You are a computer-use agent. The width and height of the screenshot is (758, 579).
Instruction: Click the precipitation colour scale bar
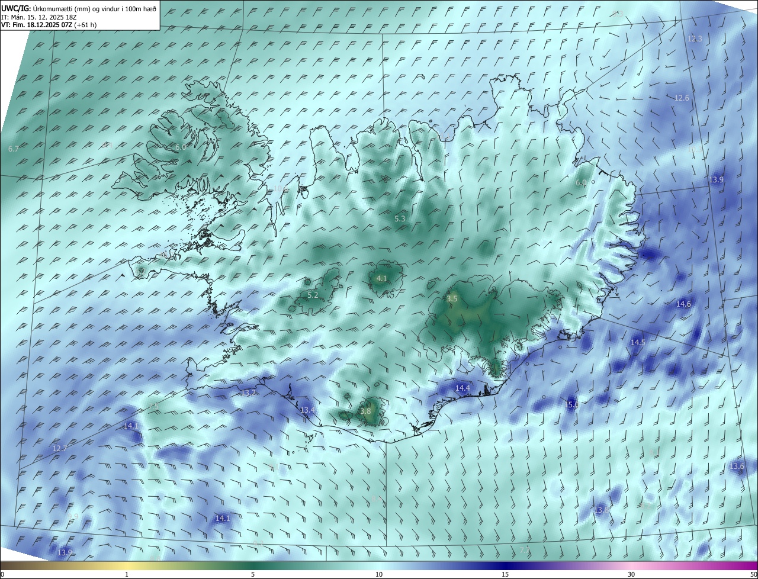[x=379, y=566]
